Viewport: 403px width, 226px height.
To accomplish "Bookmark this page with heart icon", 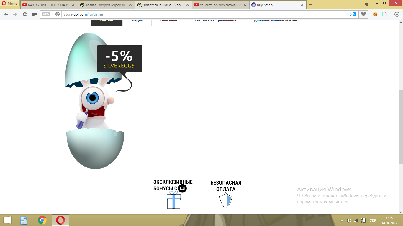I will [x=363, y=14].
